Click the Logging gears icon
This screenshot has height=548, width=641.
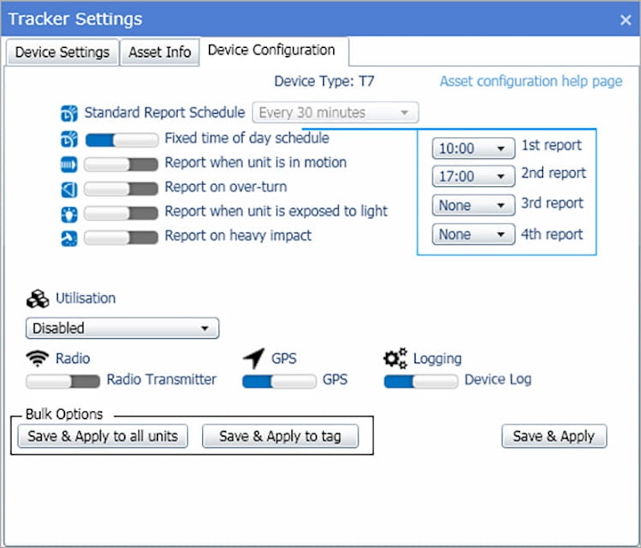pyautogui.click(x=395, y=358)
